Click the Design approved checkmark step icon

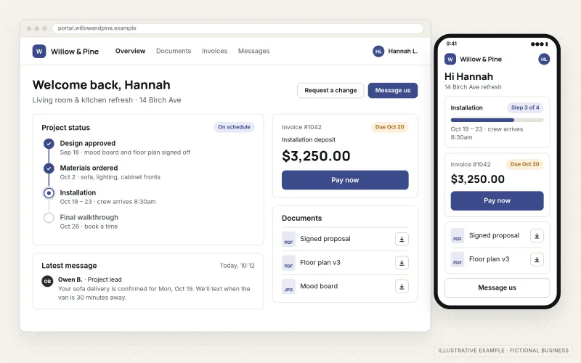tap(49, 144)
